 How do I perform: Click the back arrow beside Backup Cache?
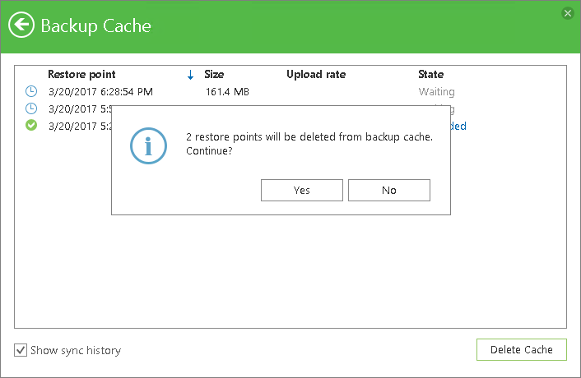coord(22,25)
